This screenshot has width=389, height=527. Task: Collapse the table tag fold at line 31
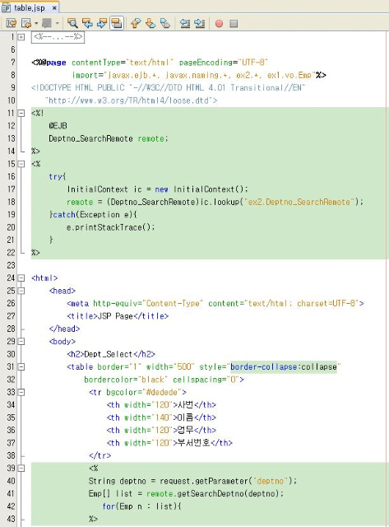click(x=21, y=366)
